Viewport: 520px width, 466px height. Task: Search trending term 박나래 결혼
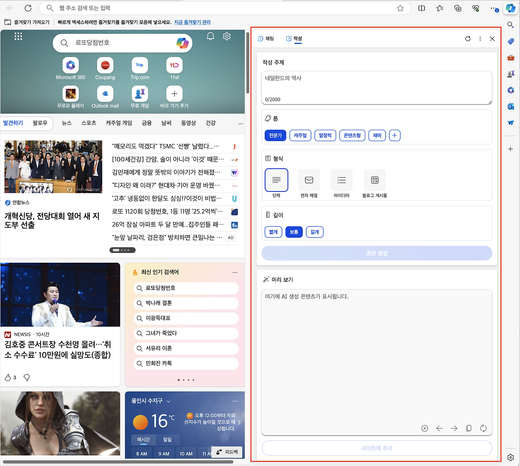186,303
